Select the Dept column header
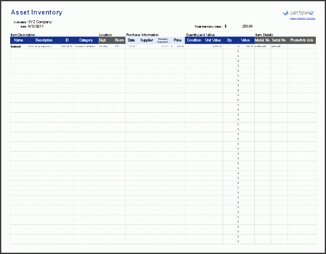Image resolution: width=326 pixels, height=254 pixels. 102,40
